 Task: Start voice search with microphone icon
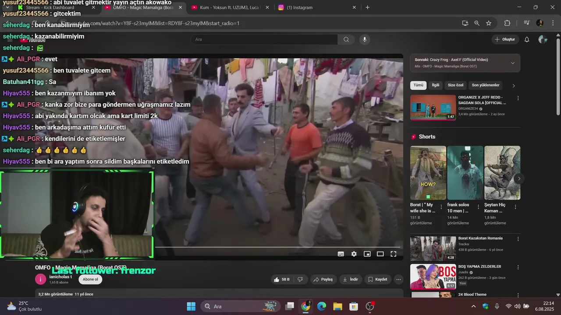365,39
